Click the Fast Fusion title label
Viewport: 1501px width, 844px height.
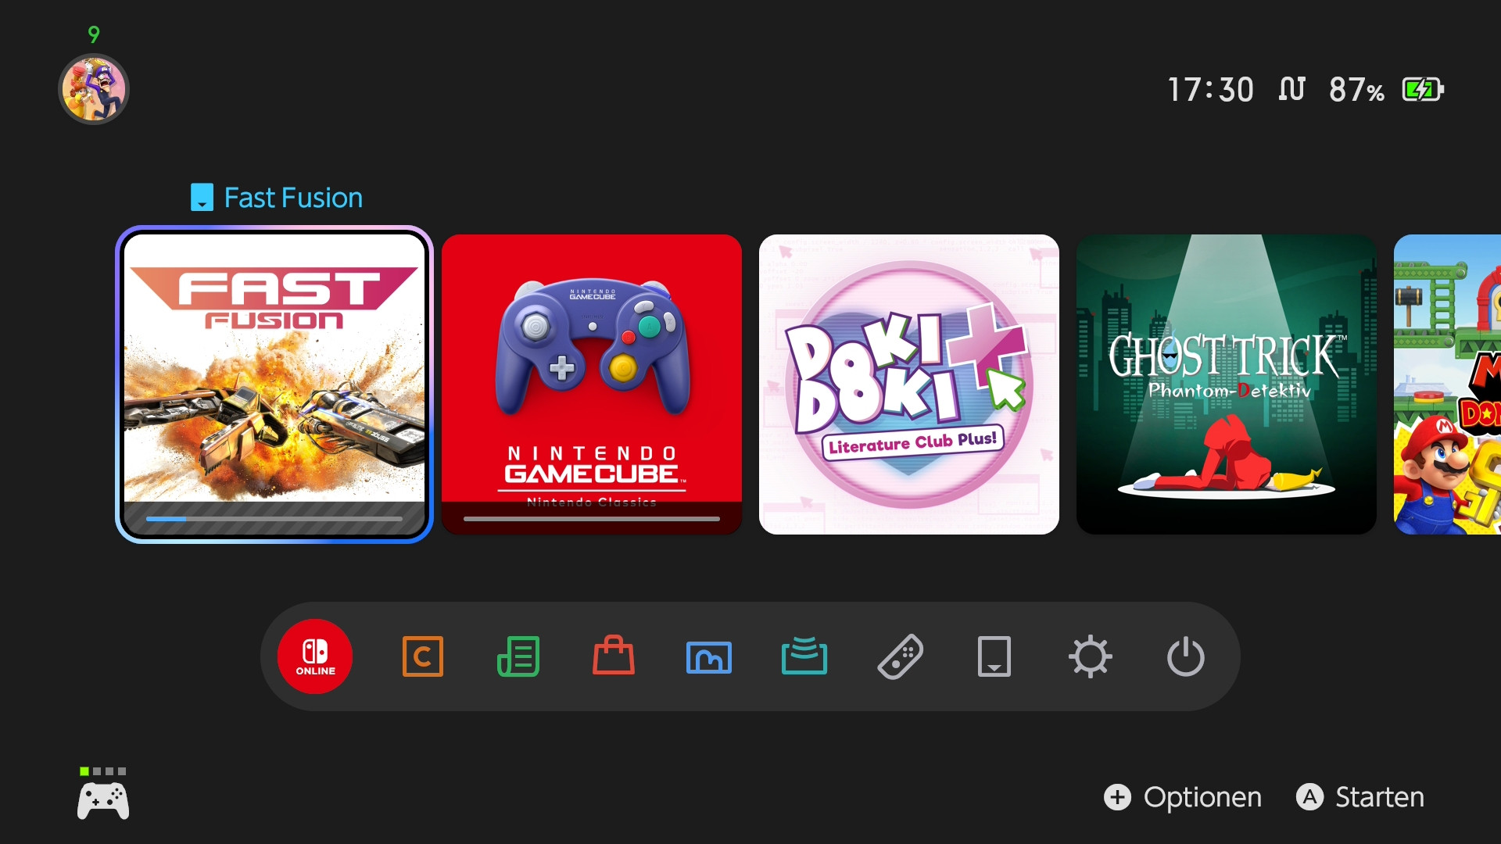click(x=293, y=198)
